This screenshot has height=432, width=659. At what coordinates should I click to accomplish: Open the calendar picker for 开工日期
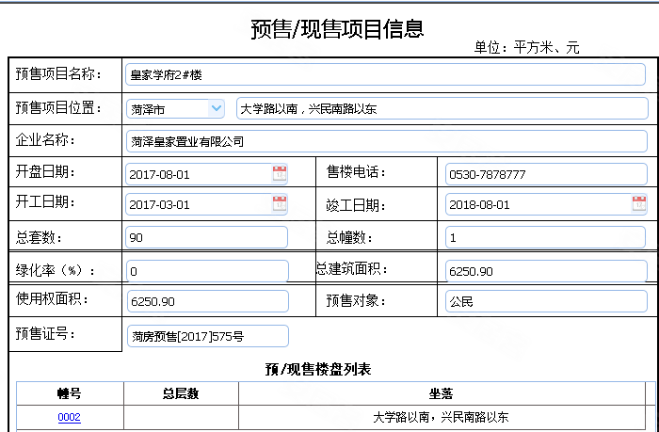(x=280, y=203)
